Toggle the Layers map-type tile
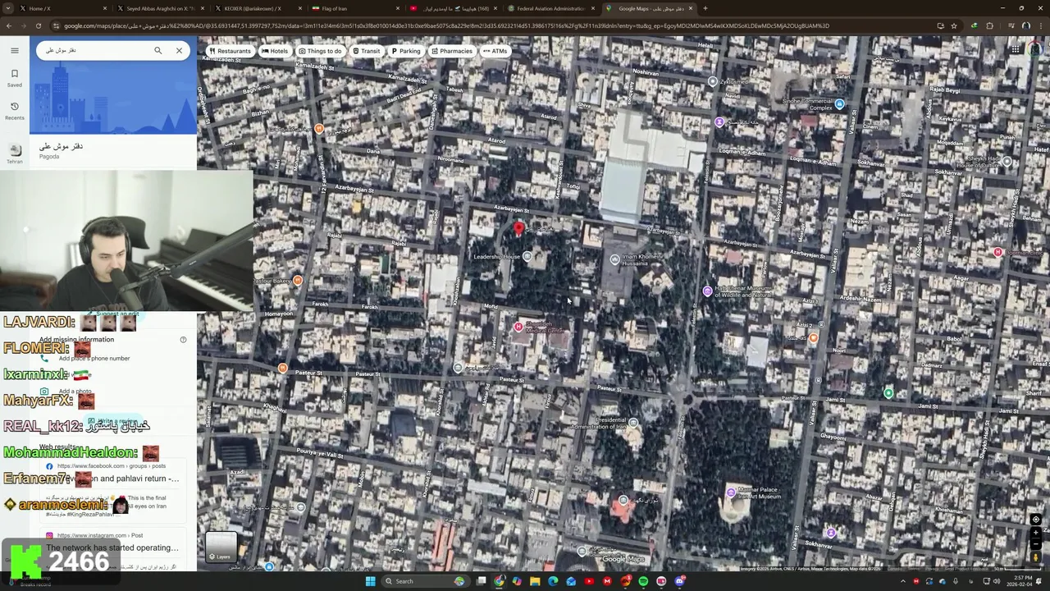Screen dimensions: 1050x591 [221, 547]
